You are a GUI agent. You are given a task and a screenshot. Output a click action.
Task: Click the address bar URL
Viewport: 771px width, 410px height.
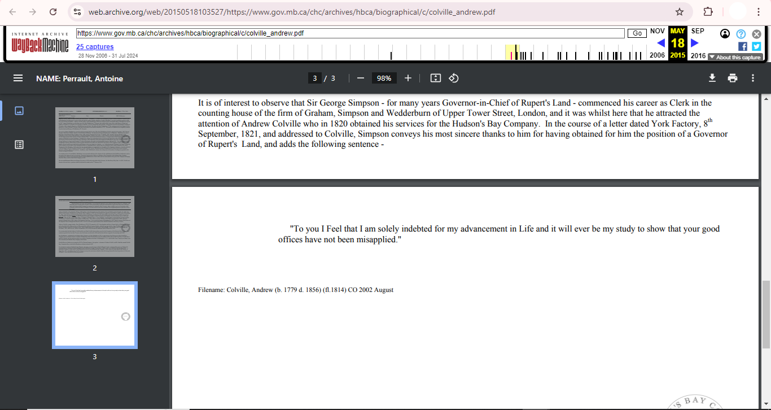292,12
